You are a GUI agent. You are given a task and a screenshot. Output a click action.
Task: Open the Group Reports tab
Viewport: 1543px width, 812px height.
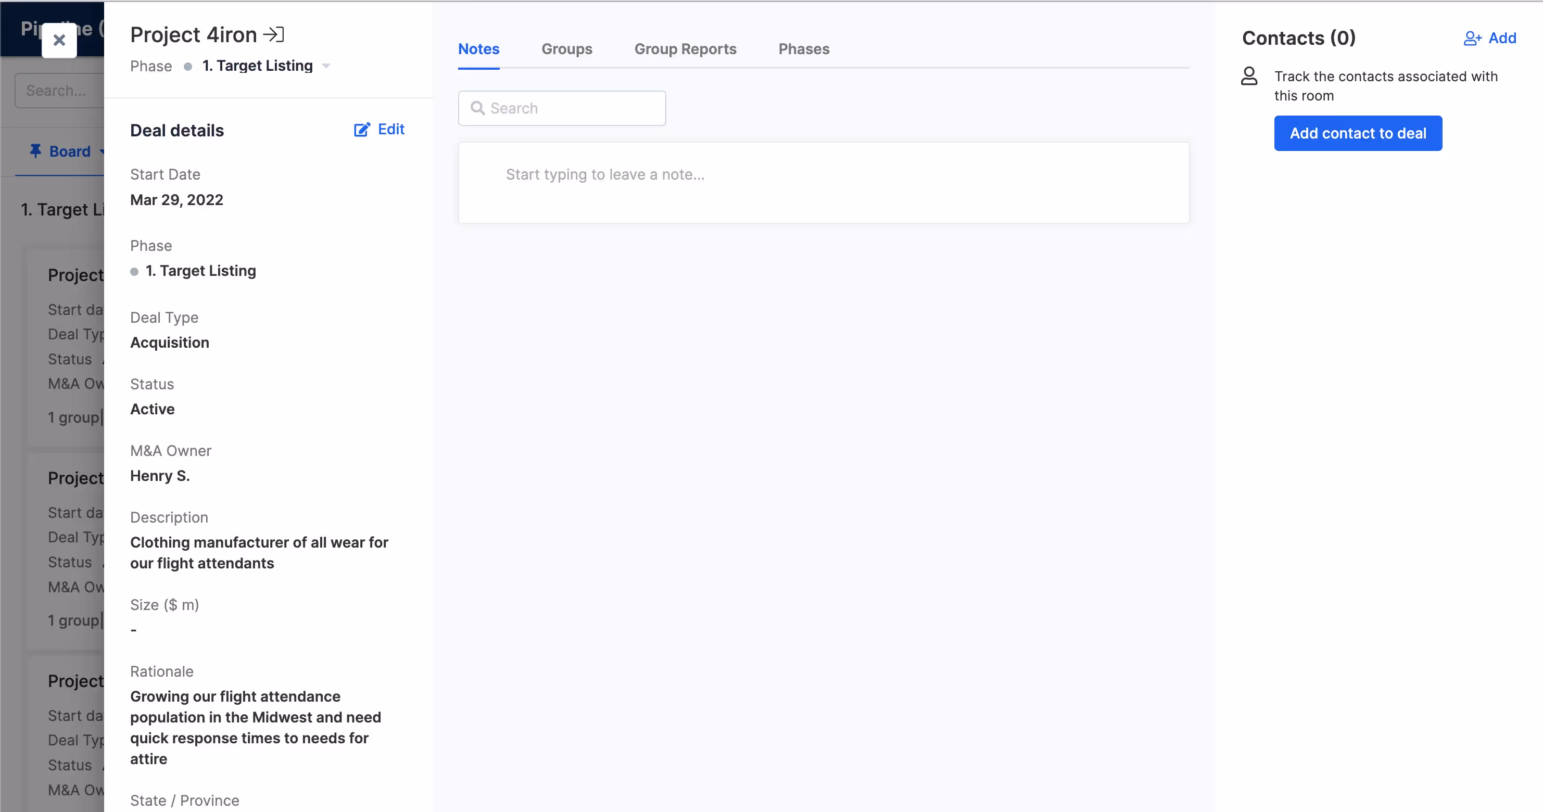(685, 49)
